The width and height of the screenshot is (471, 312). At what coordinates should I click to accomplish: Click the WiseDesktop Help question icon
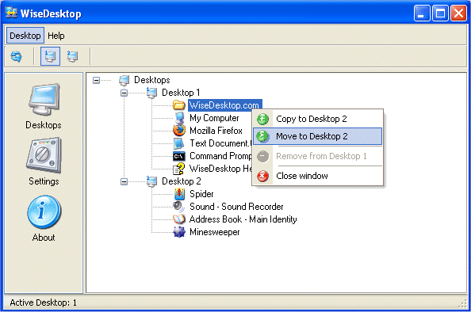[179, 169]
